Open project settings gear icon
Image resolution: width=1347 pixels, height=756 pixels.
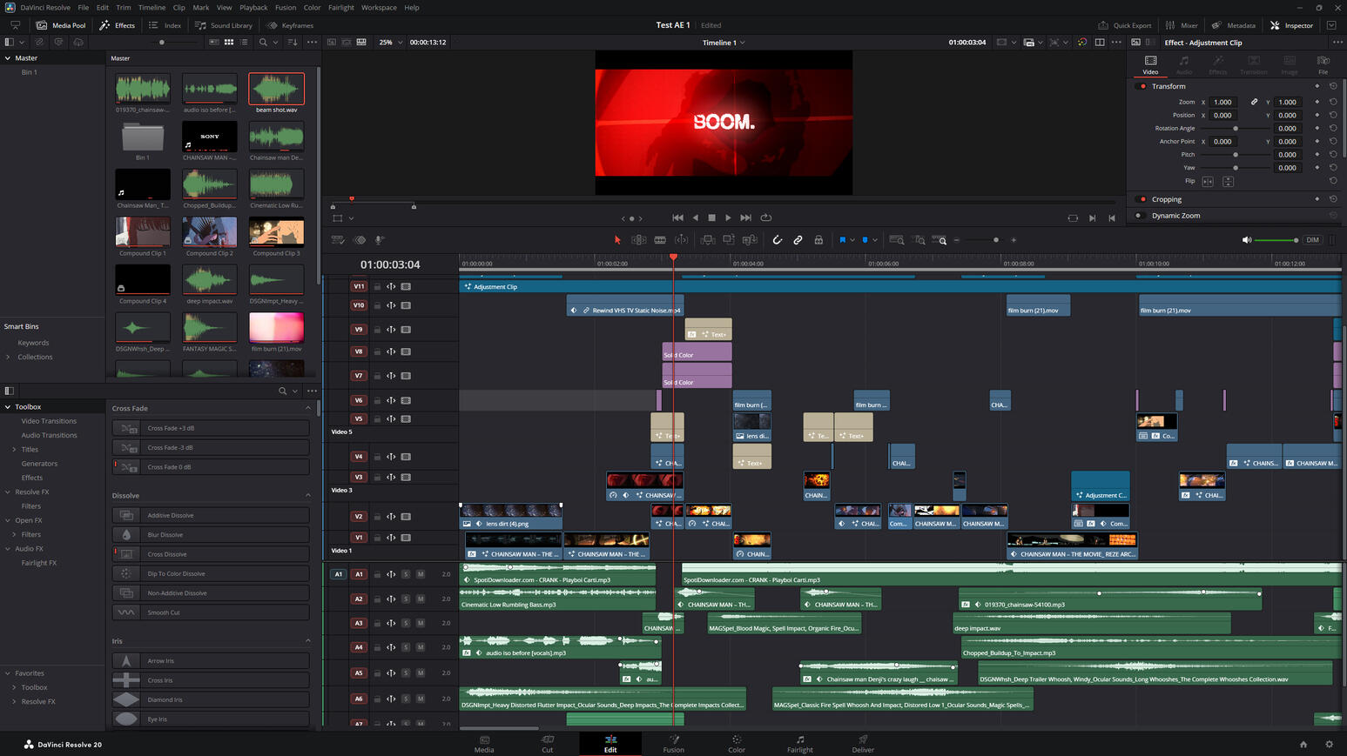click(x=1329, y=744)
